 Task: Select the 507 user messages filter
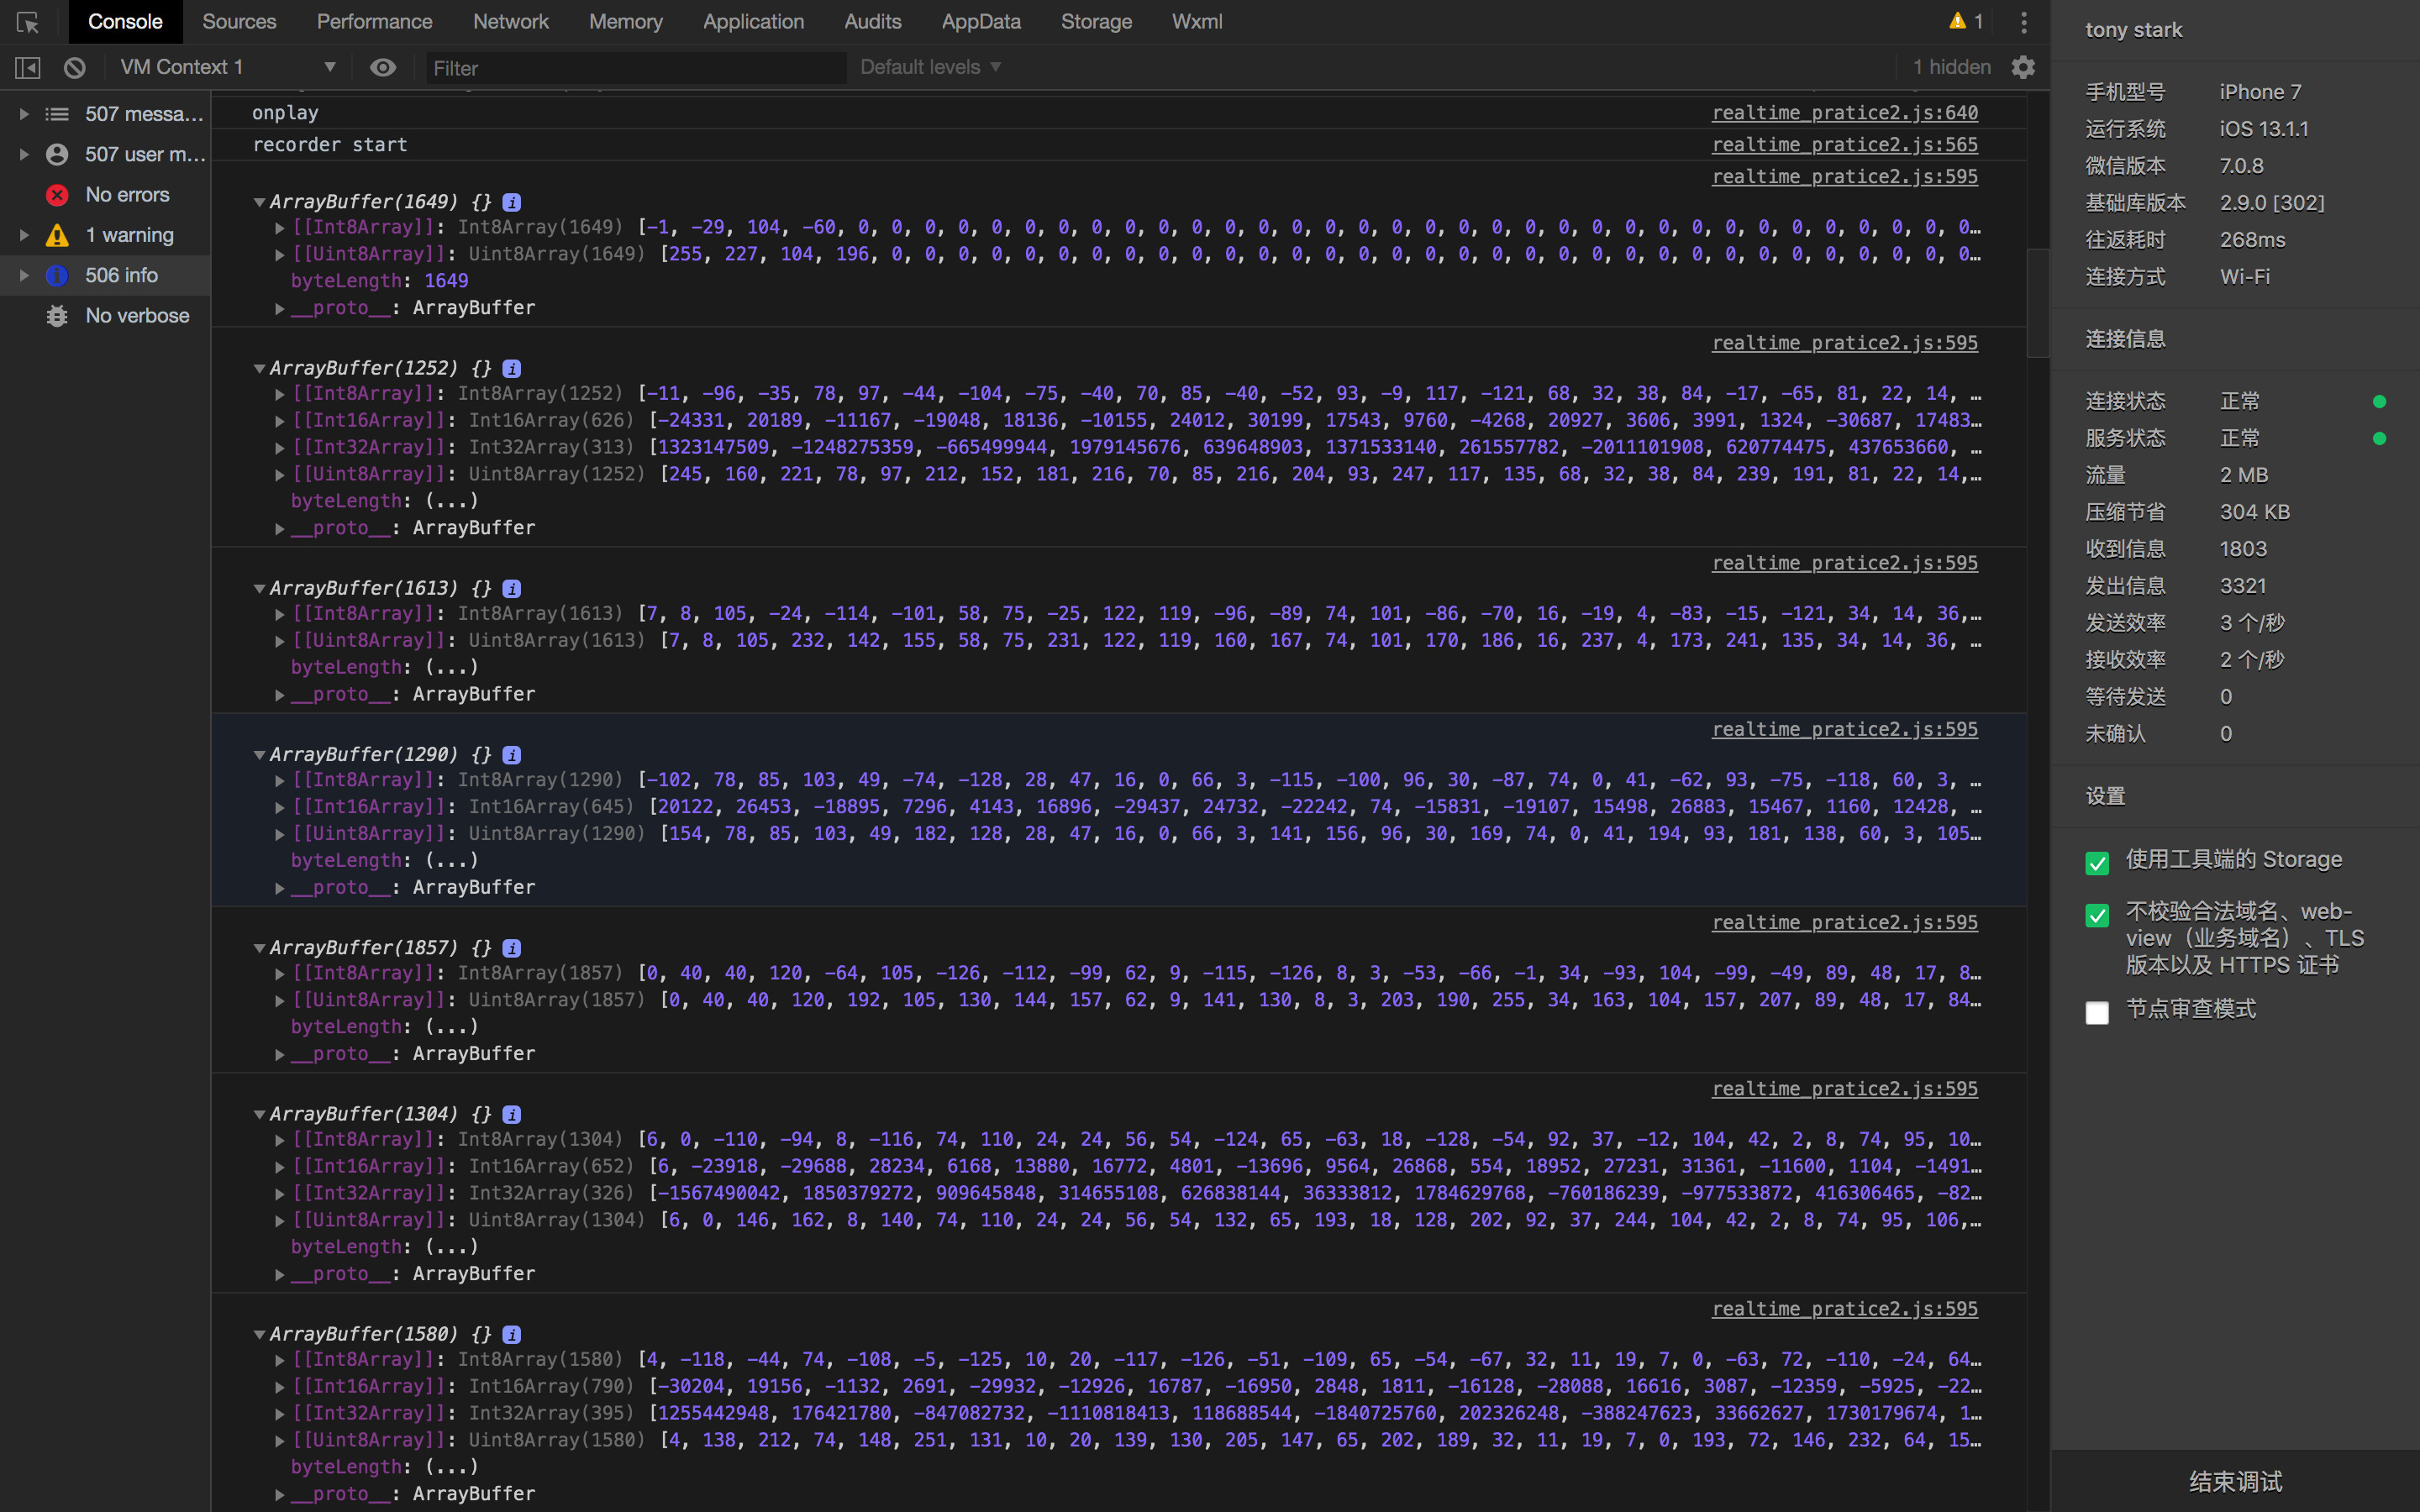coord(106,154)
